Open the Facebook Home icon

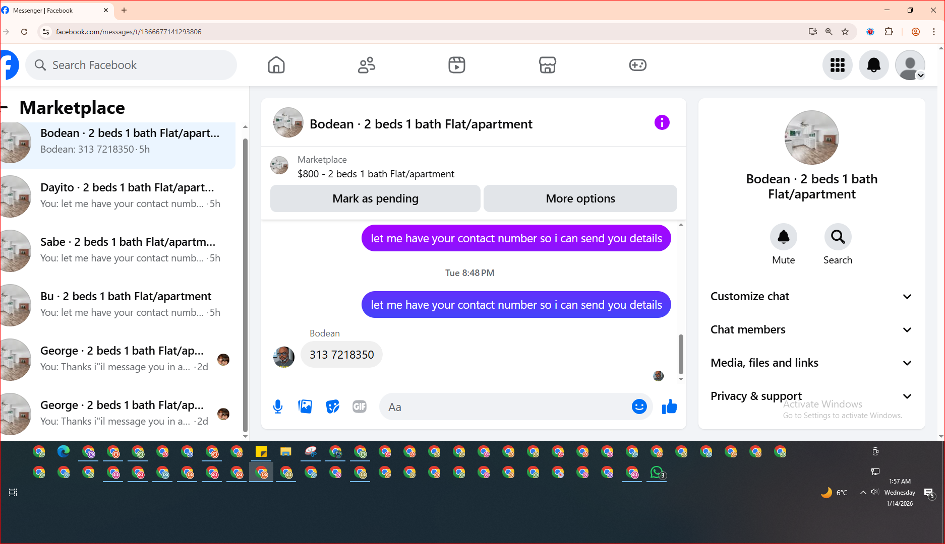click(x=276, y=65)
